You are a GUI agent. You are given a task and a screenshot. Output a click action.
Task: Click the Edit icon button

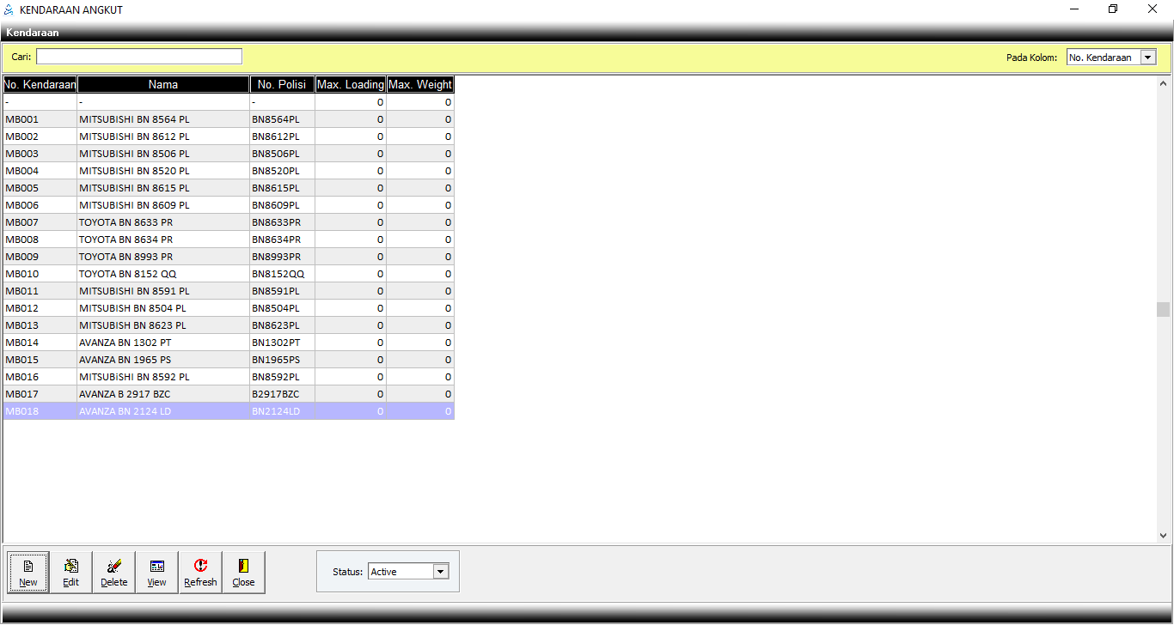click(71, 572)
